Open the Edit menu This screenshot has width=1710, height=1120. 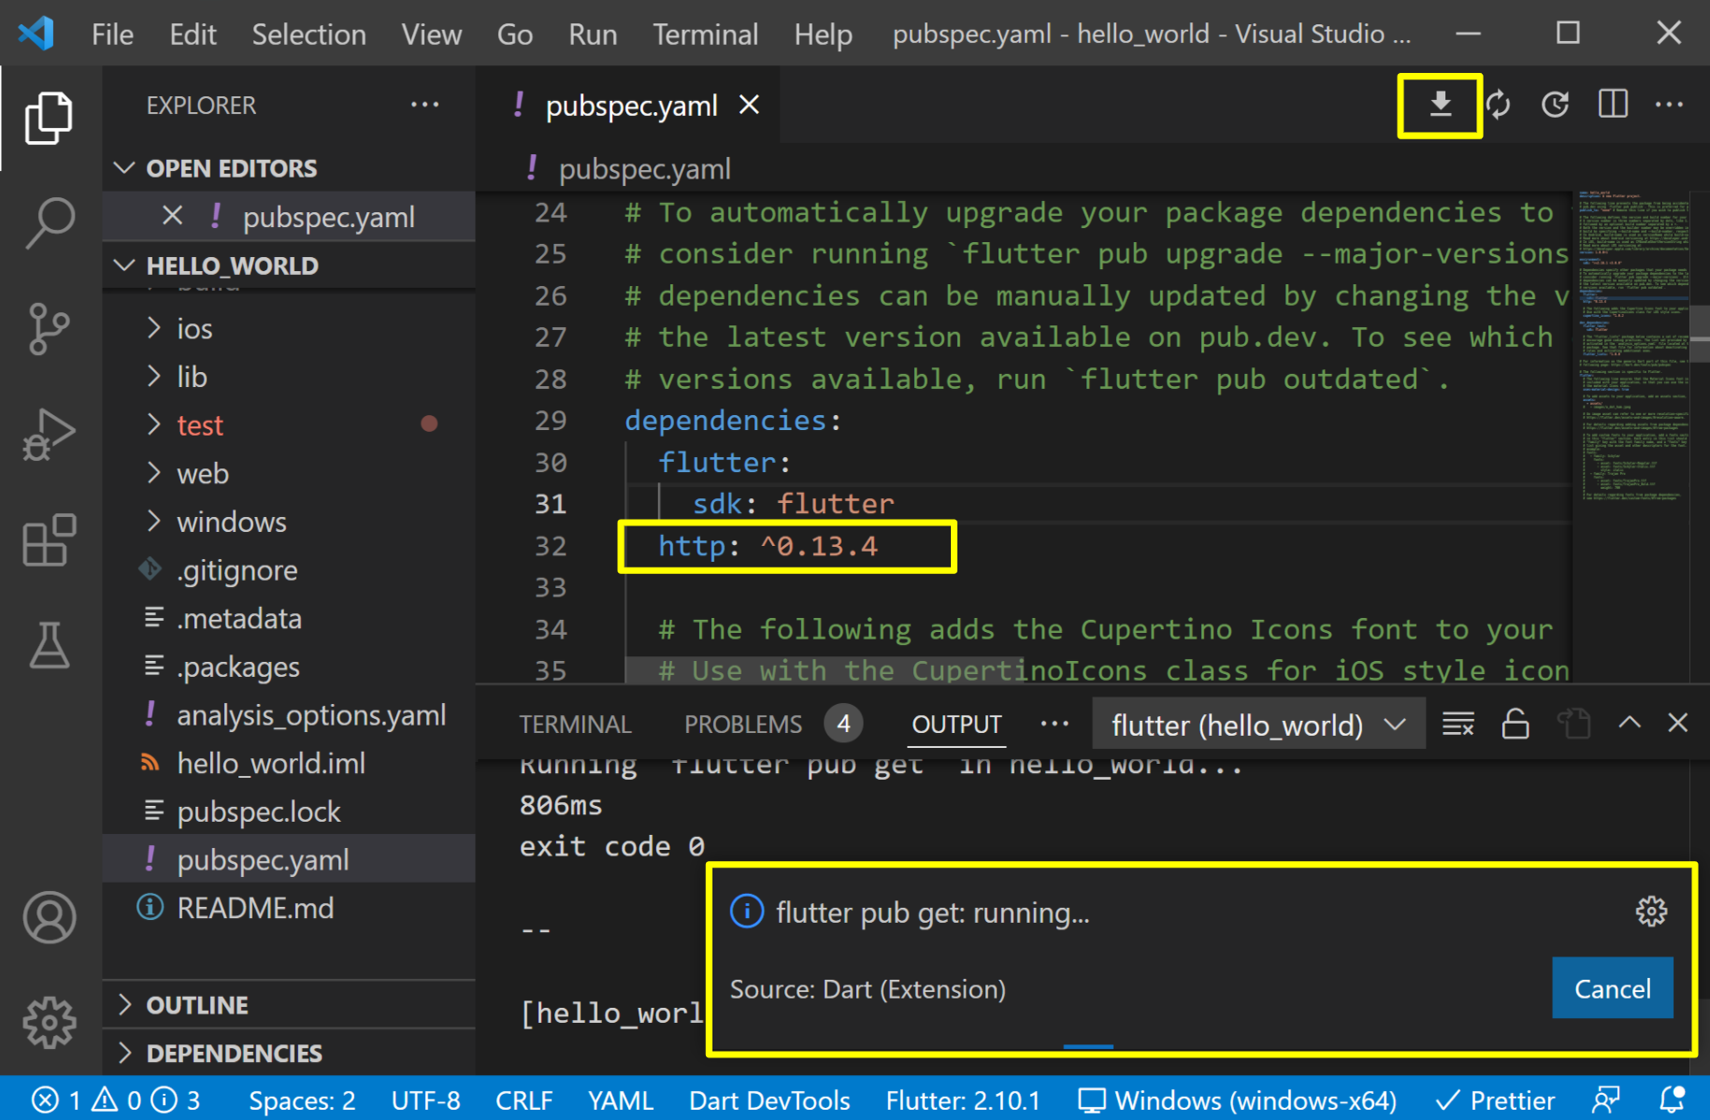(x=193, y=35)
